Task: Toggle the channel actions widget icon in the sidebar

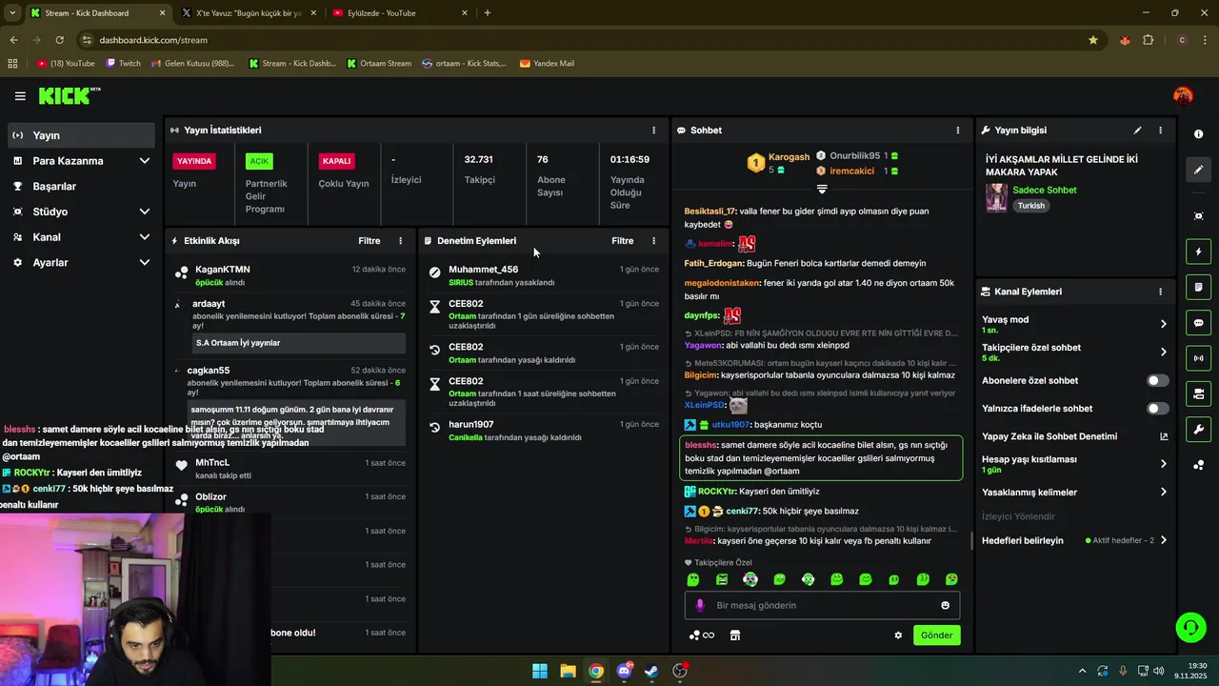Action: click(1198, 393)
